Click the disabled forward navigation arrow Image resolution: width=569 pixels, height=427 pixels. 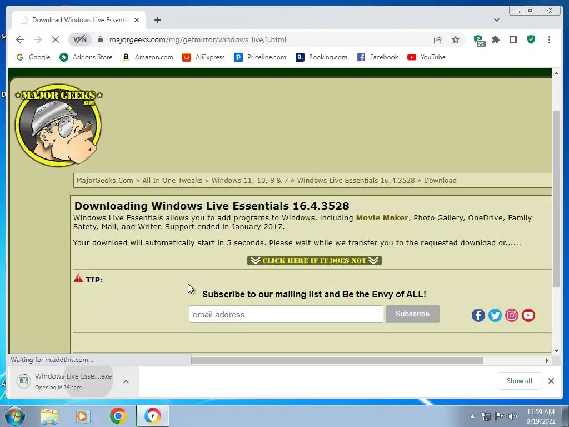pos(38,39)
